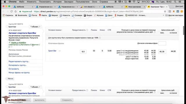Open Адрес и телефон link
Image resolution: width=186 pixels, height=104 pixels.
pyautogui.click(x=19, y=42)
